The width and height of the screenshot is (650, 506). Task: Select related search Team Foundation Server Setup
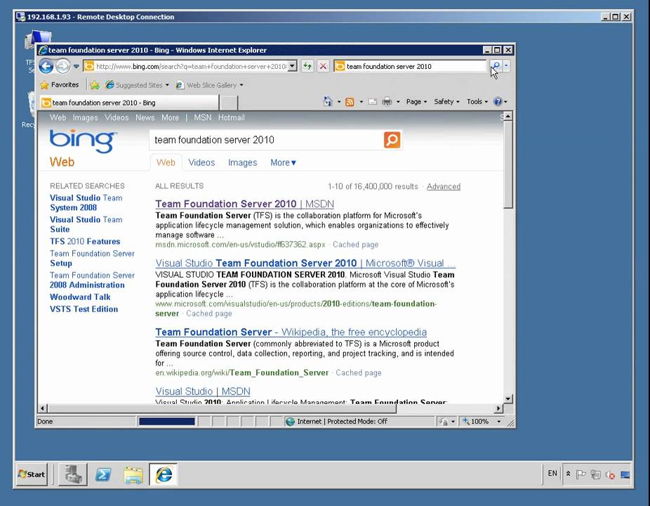point(92,258)
